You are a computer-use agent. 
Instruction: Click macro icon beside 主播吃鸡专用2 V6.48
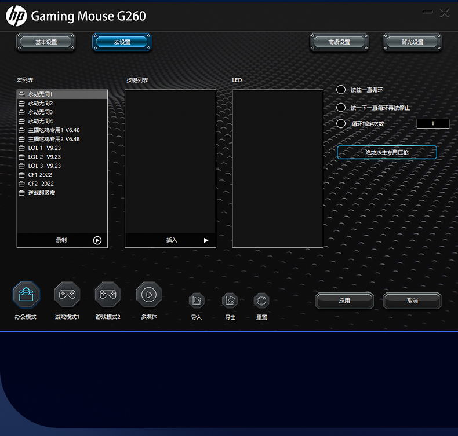pos(21,139)
